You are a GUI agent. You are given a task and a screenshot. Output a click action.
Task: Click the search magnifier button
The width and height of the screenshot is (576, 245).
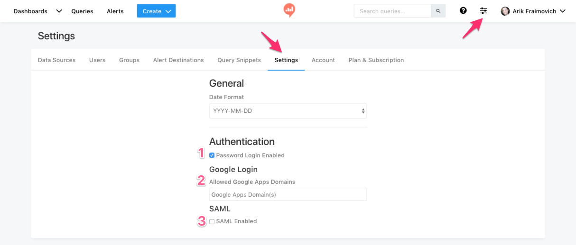click(438, 11)
